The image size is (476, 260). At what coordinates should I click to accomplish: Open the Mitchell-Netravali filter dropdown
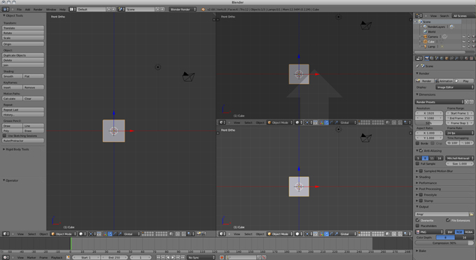460,158
